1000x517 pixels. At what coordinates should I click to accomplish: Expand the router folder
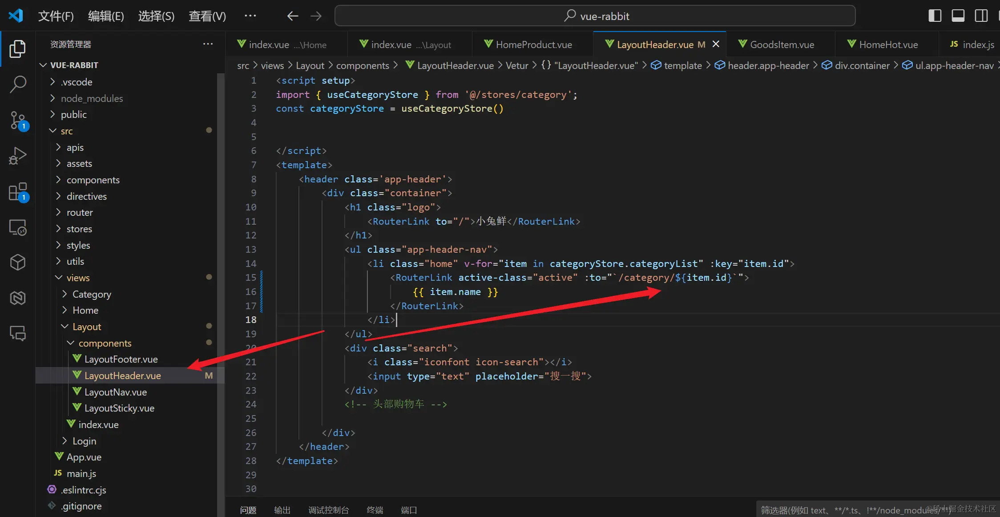point(80,213)
